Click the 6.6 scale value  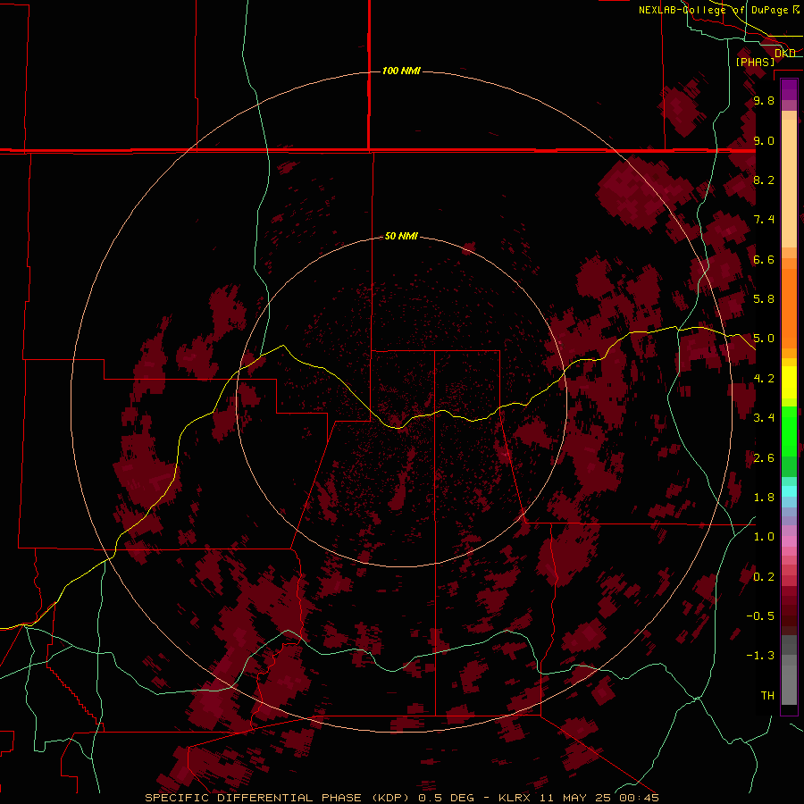pos(764,259)
